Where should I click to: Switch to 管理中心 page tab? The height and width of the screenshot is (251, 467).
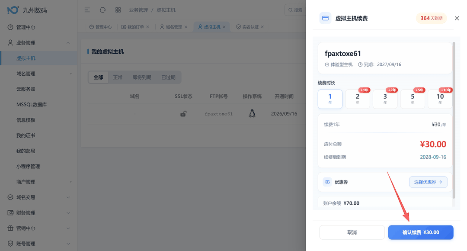click(x=100, y=27)
